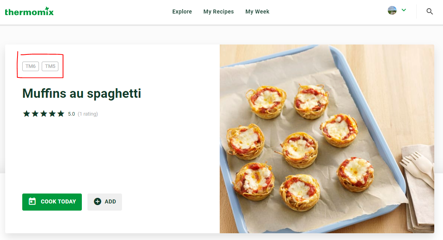443x240 pixels.
Task: Click the third rating star
Action: [x=43, y=114]
